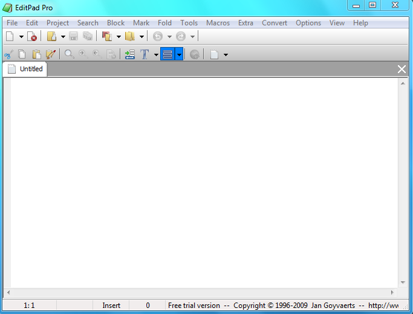Click the Replace document icon
The image size is (413, 314).
[111, 54]
